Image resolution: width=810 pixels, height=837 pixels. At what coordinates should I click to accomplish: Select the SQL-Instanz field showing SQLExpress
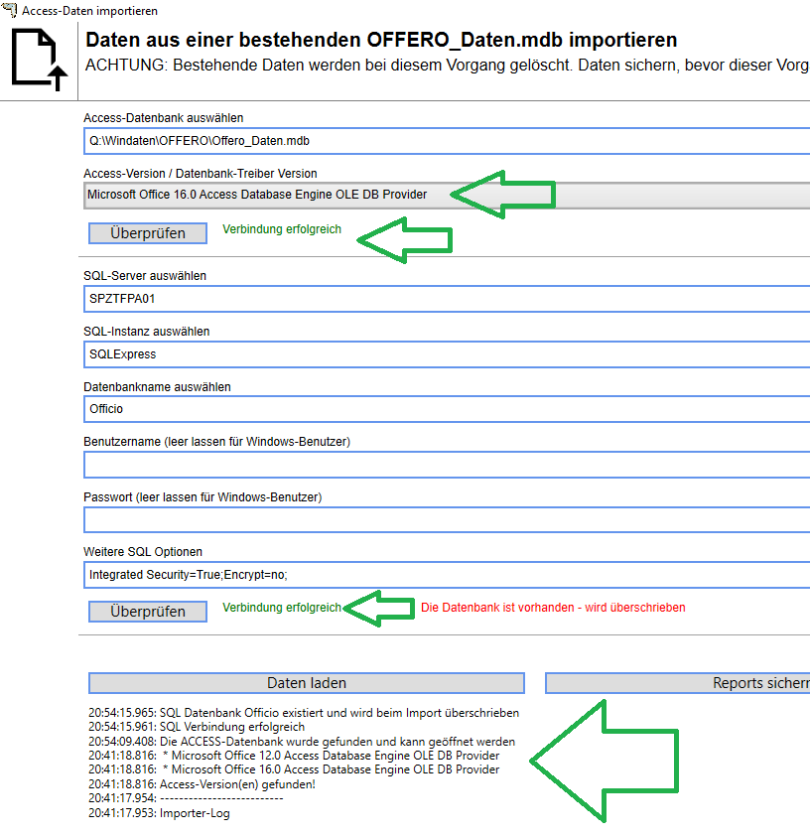pos(447,353)
